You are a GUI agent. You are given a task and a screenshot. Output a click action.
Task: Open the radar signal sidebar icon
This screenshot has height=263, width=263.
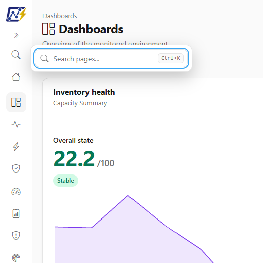(x=16, y=258)
